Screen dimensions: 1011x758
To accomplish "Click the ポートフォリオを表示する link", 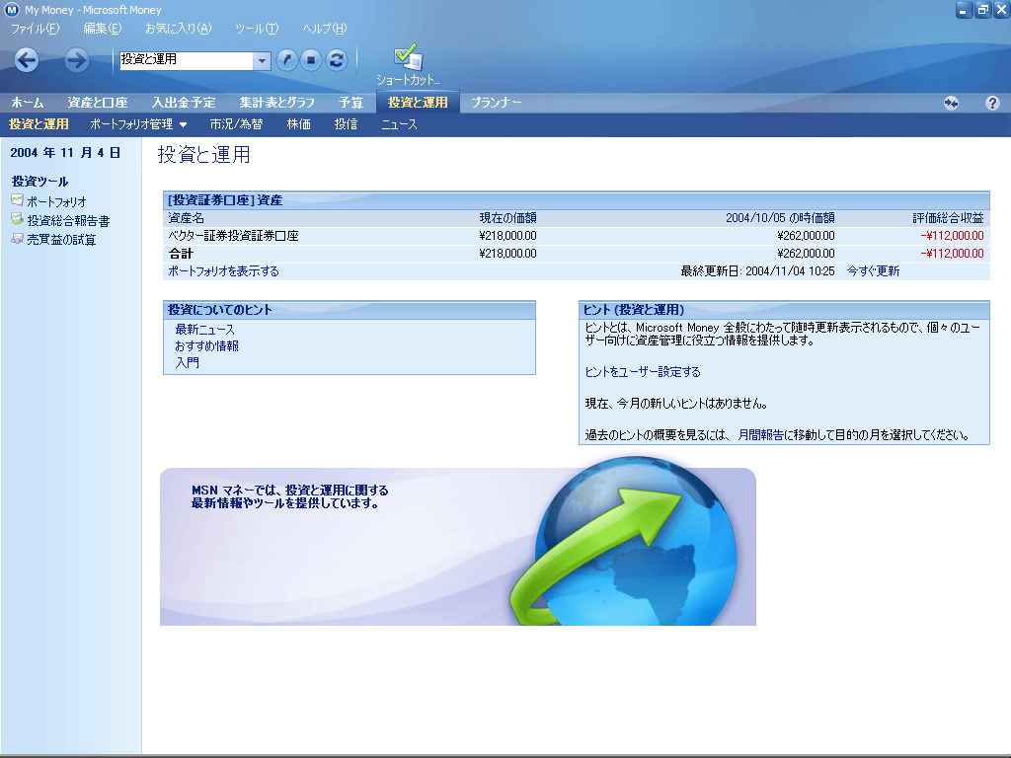I will 223,271.
